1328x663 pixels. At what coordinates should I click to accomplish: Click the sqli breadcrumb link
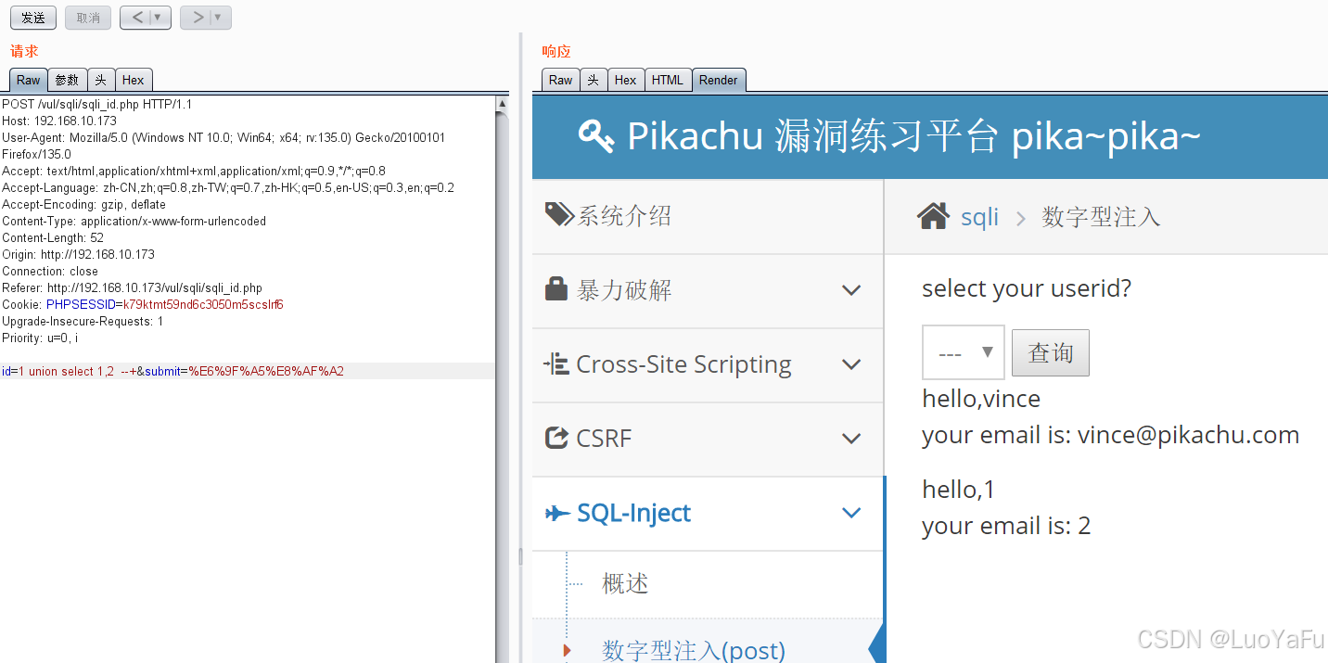coord(979,217)
